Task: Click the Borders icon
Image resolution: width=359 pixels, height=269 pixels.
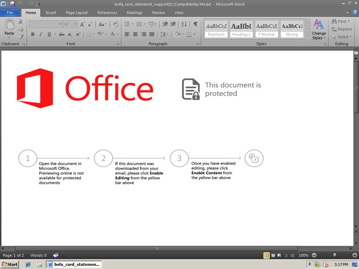Action: point(189,34)
